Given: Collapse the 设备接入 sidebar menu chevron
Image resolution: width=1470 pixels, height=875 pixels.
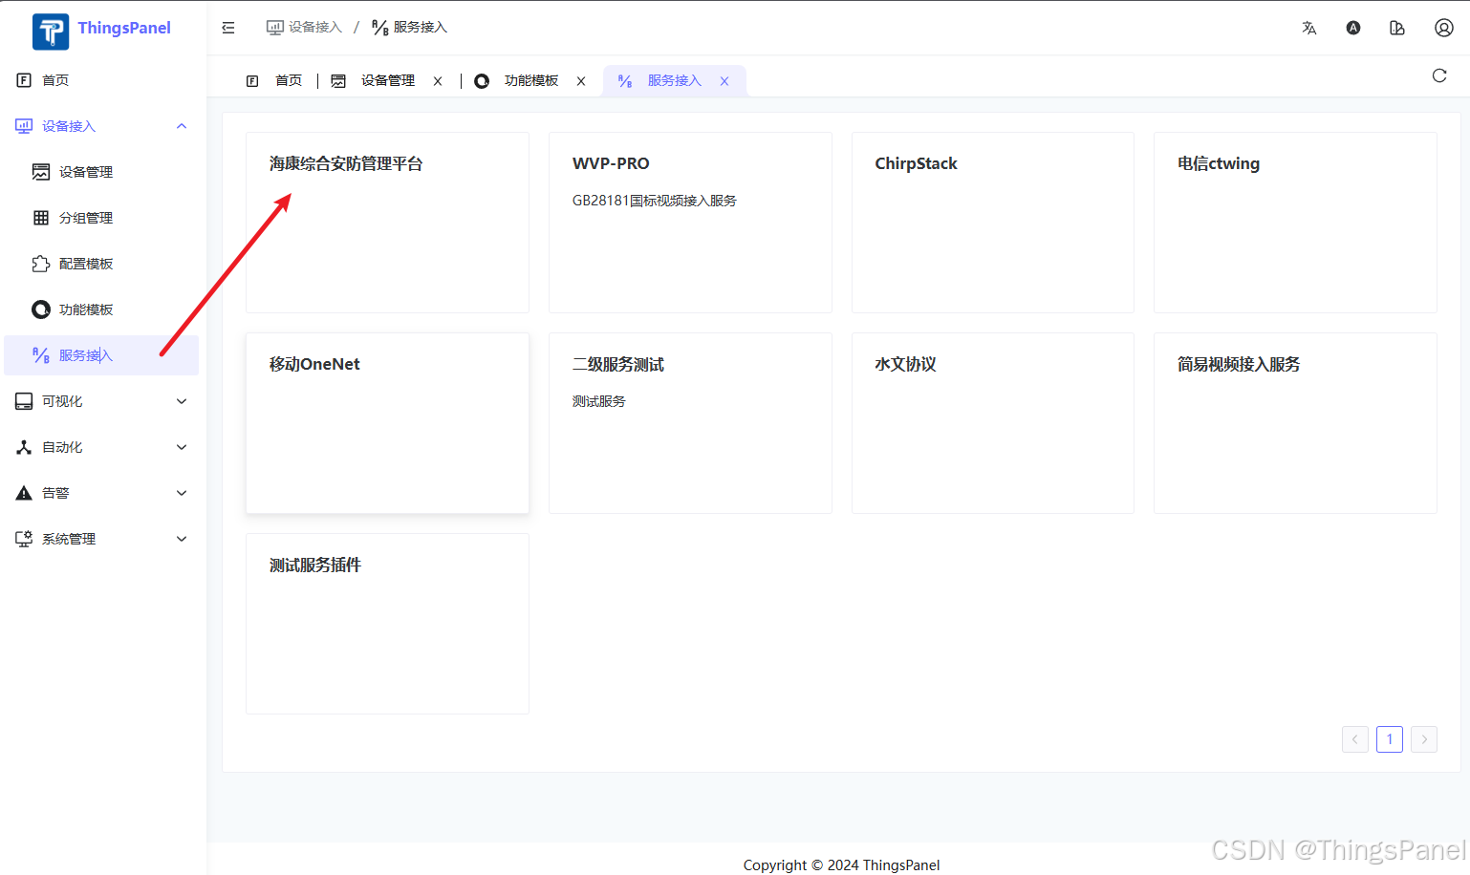Looking at the screenshot, I should (182, 126).
